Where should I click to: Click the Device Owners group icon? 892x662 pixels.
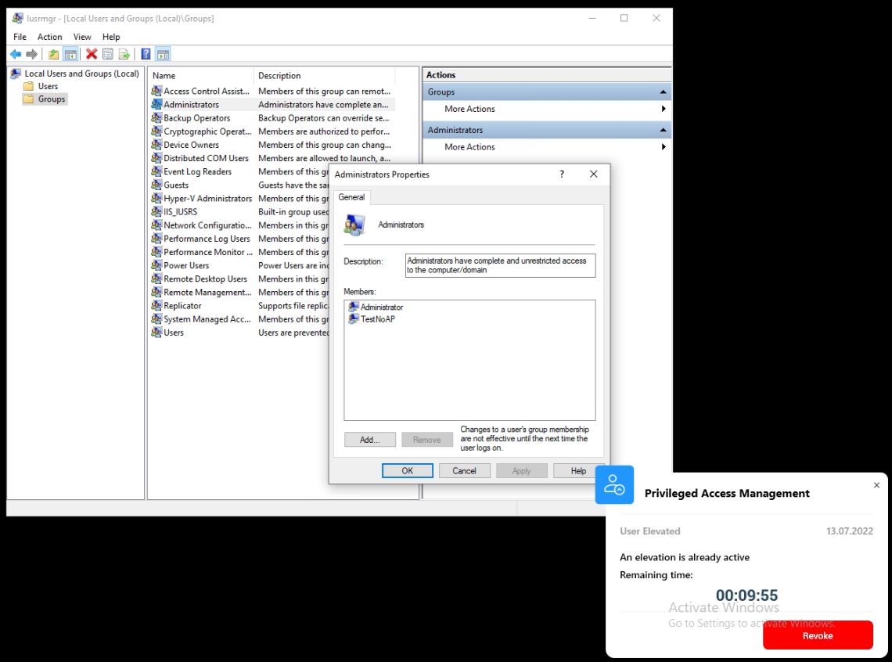point(156,145)
